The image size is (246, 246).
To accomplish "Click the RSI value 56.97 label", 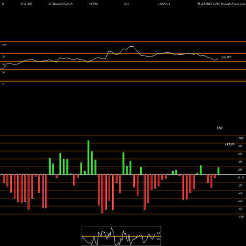I will [226, 58].
